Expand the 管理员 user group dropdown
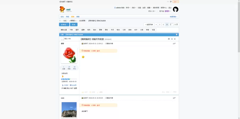Viewport: 240px width, 119px height. (167, 11)
